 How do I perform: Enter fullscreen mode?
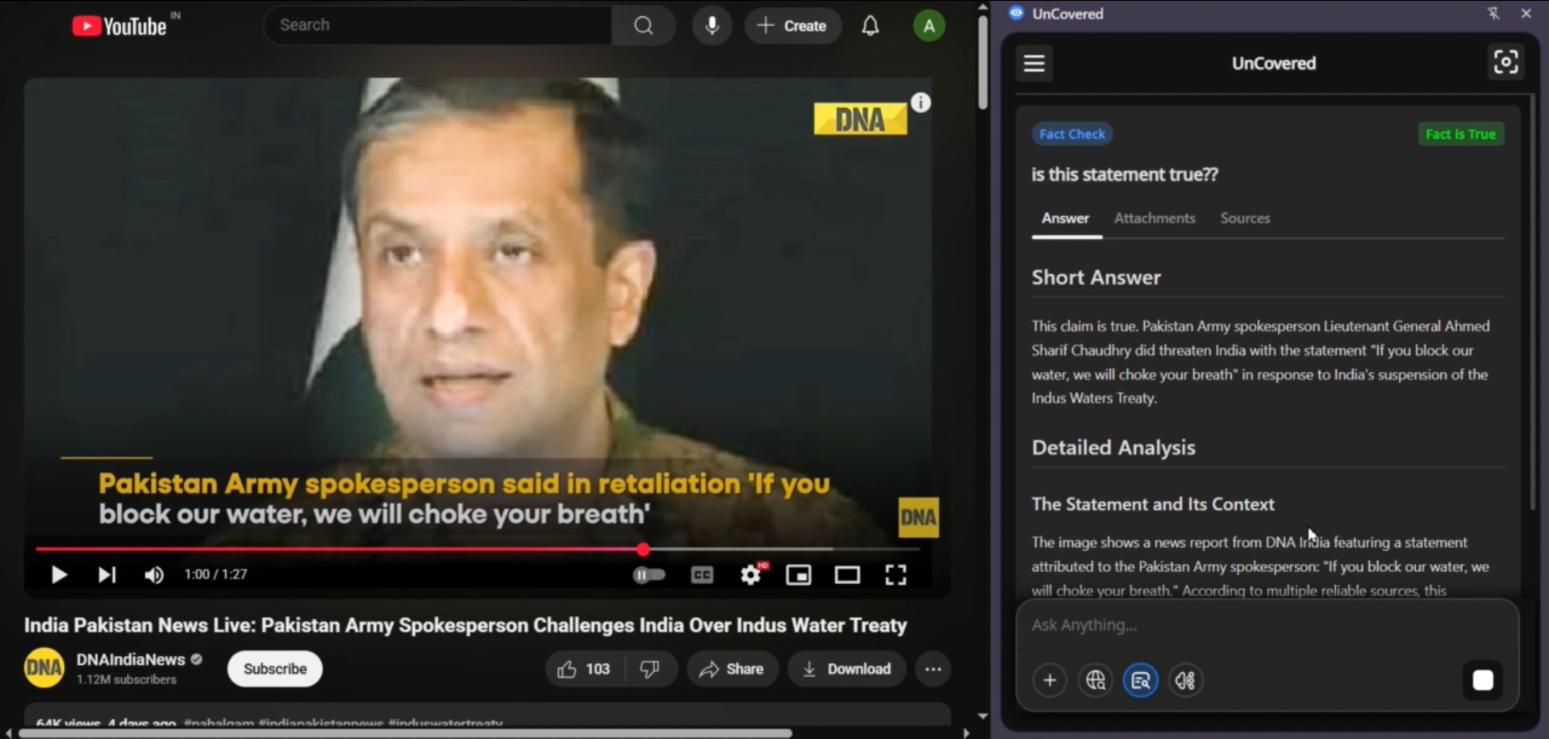point(896,574)
